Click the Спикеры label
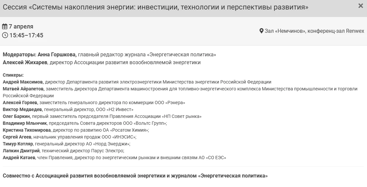The height and width of the screenshot is (187, 367). tap(13, 75)
